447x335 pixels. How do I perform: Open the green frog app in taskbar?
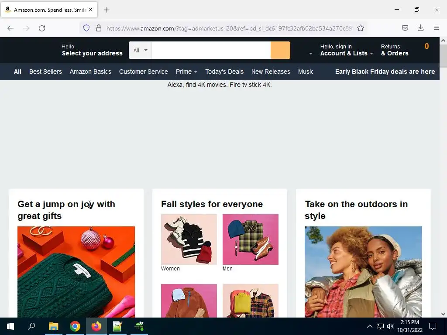139,326
